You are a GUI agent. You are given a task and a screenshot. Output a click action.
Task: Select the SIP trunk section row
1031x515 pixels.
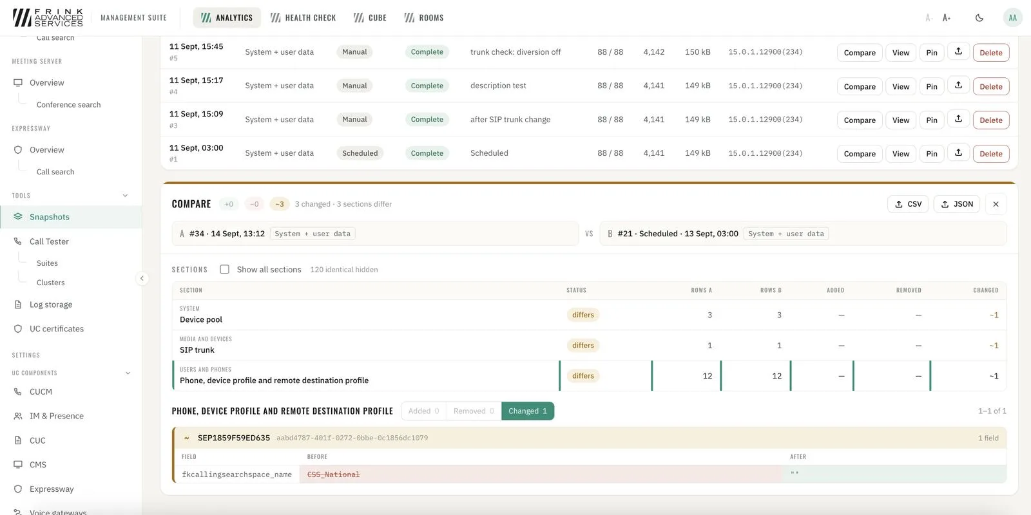tap(589, 346)
